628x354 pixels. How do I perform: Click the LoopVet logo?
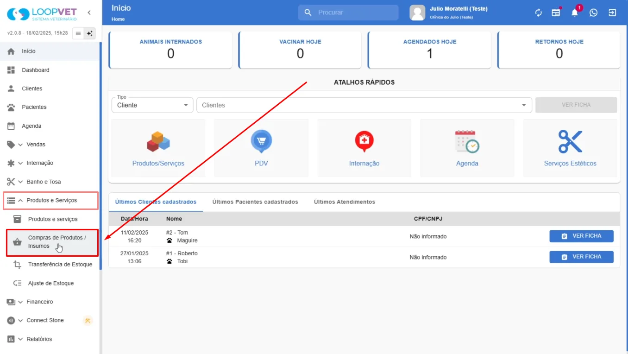click(x=42, y=14)
